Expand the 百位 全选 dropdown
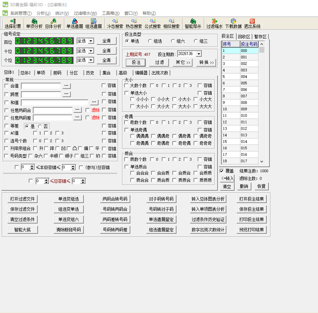Image resolution: width=318 pixels, height=313 pixels. tap(91, 41)
